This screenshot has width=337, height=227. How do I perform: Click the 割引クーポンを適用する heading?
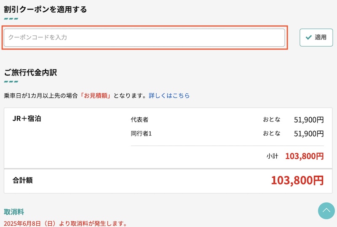45,9
